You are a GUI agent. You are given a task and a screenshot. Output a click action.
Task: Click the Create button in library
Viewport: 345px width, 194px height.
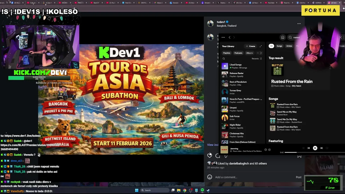point(250,46)
